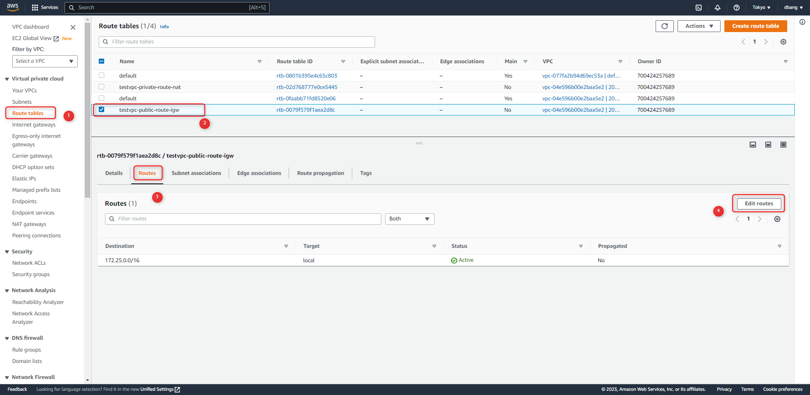This screenshot has height=395, width=810.
Task: Open the Tokyo region selector
Action: tap(761, 8)
